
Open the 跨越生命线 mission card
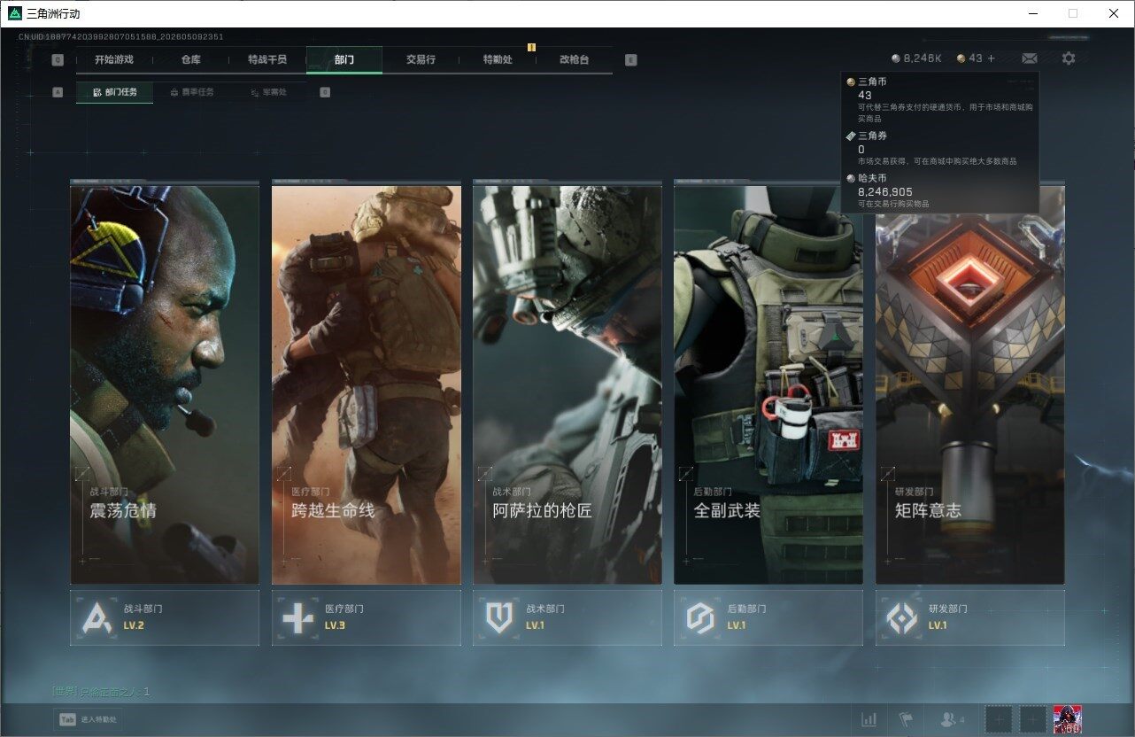click(367, 384)
